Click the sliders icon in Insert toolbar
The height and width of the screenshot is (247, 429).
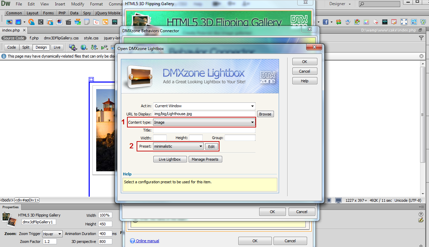[41, 22]
